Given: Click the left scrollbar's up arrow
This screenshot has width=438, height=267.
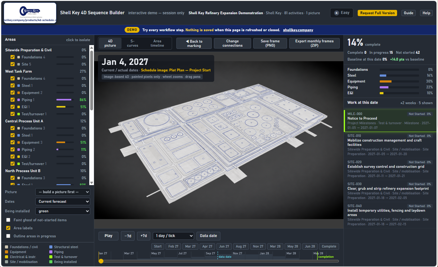Looking at the screenshot, I should pos(91,48).
